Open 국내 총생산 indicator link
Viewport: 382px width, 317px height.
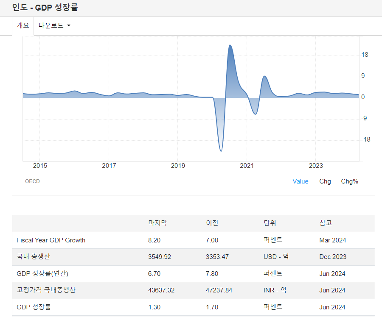point(33,257)
